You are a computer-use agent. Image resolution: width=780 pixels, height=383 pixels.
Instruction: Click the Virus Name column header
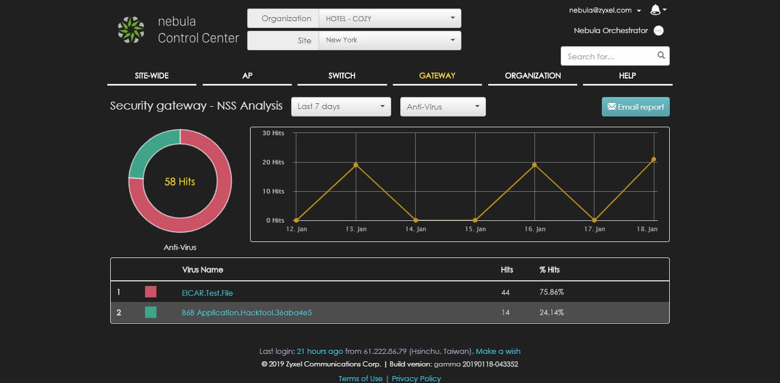point(202,269)
